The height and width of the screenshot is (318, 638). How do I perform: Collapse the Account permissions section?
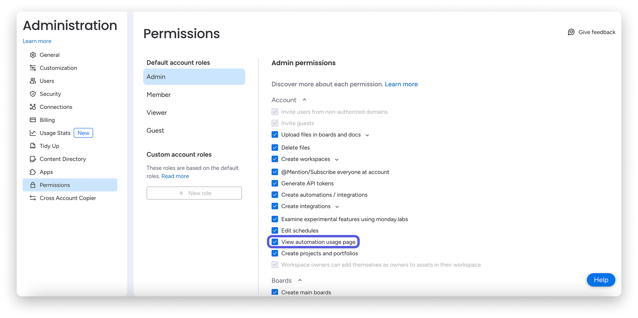pyautogui.click(x=304, y=100)
